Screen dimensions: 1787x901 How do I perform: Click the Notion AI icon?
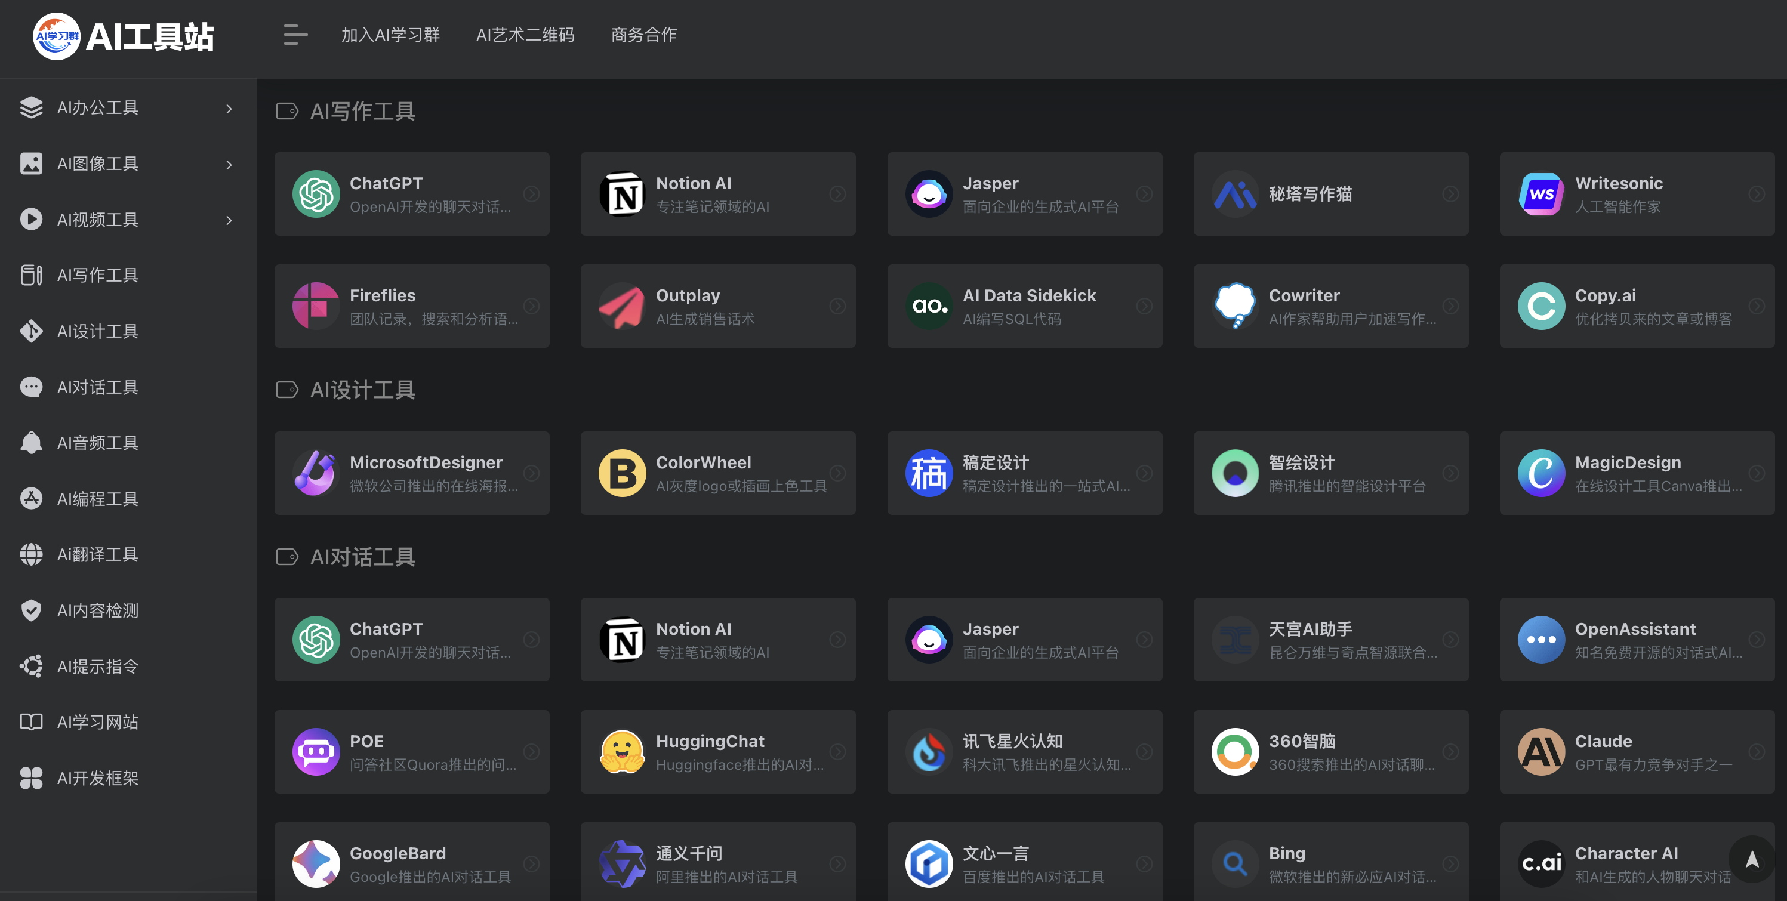[x=623, y=194]
